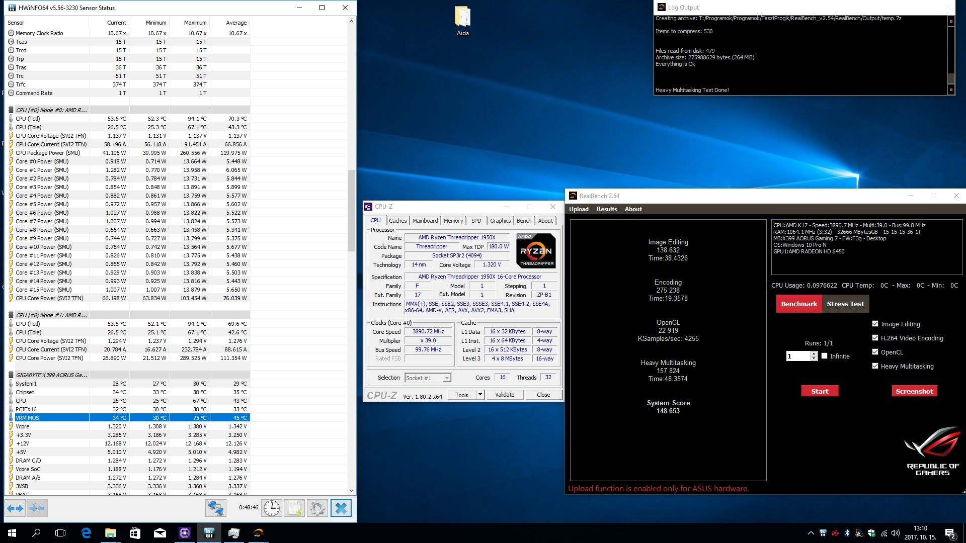Screen dimensions: 966x543
Task: Open RealBench Results menu
Action: (x=606, y=209)
